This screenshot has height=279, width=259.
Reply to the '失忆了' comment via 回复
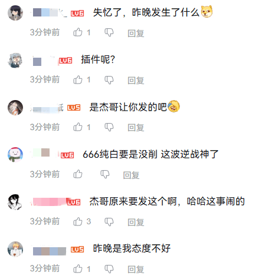pos(136,33)
